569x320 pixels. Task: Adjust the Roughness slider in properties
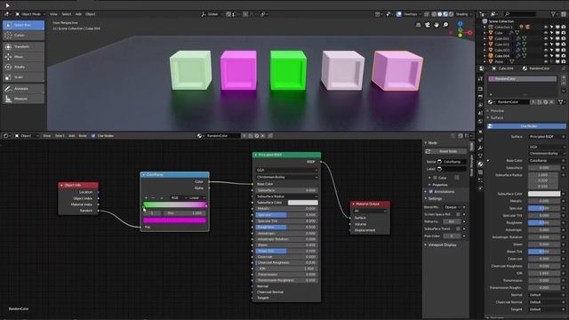pos(544,223)
